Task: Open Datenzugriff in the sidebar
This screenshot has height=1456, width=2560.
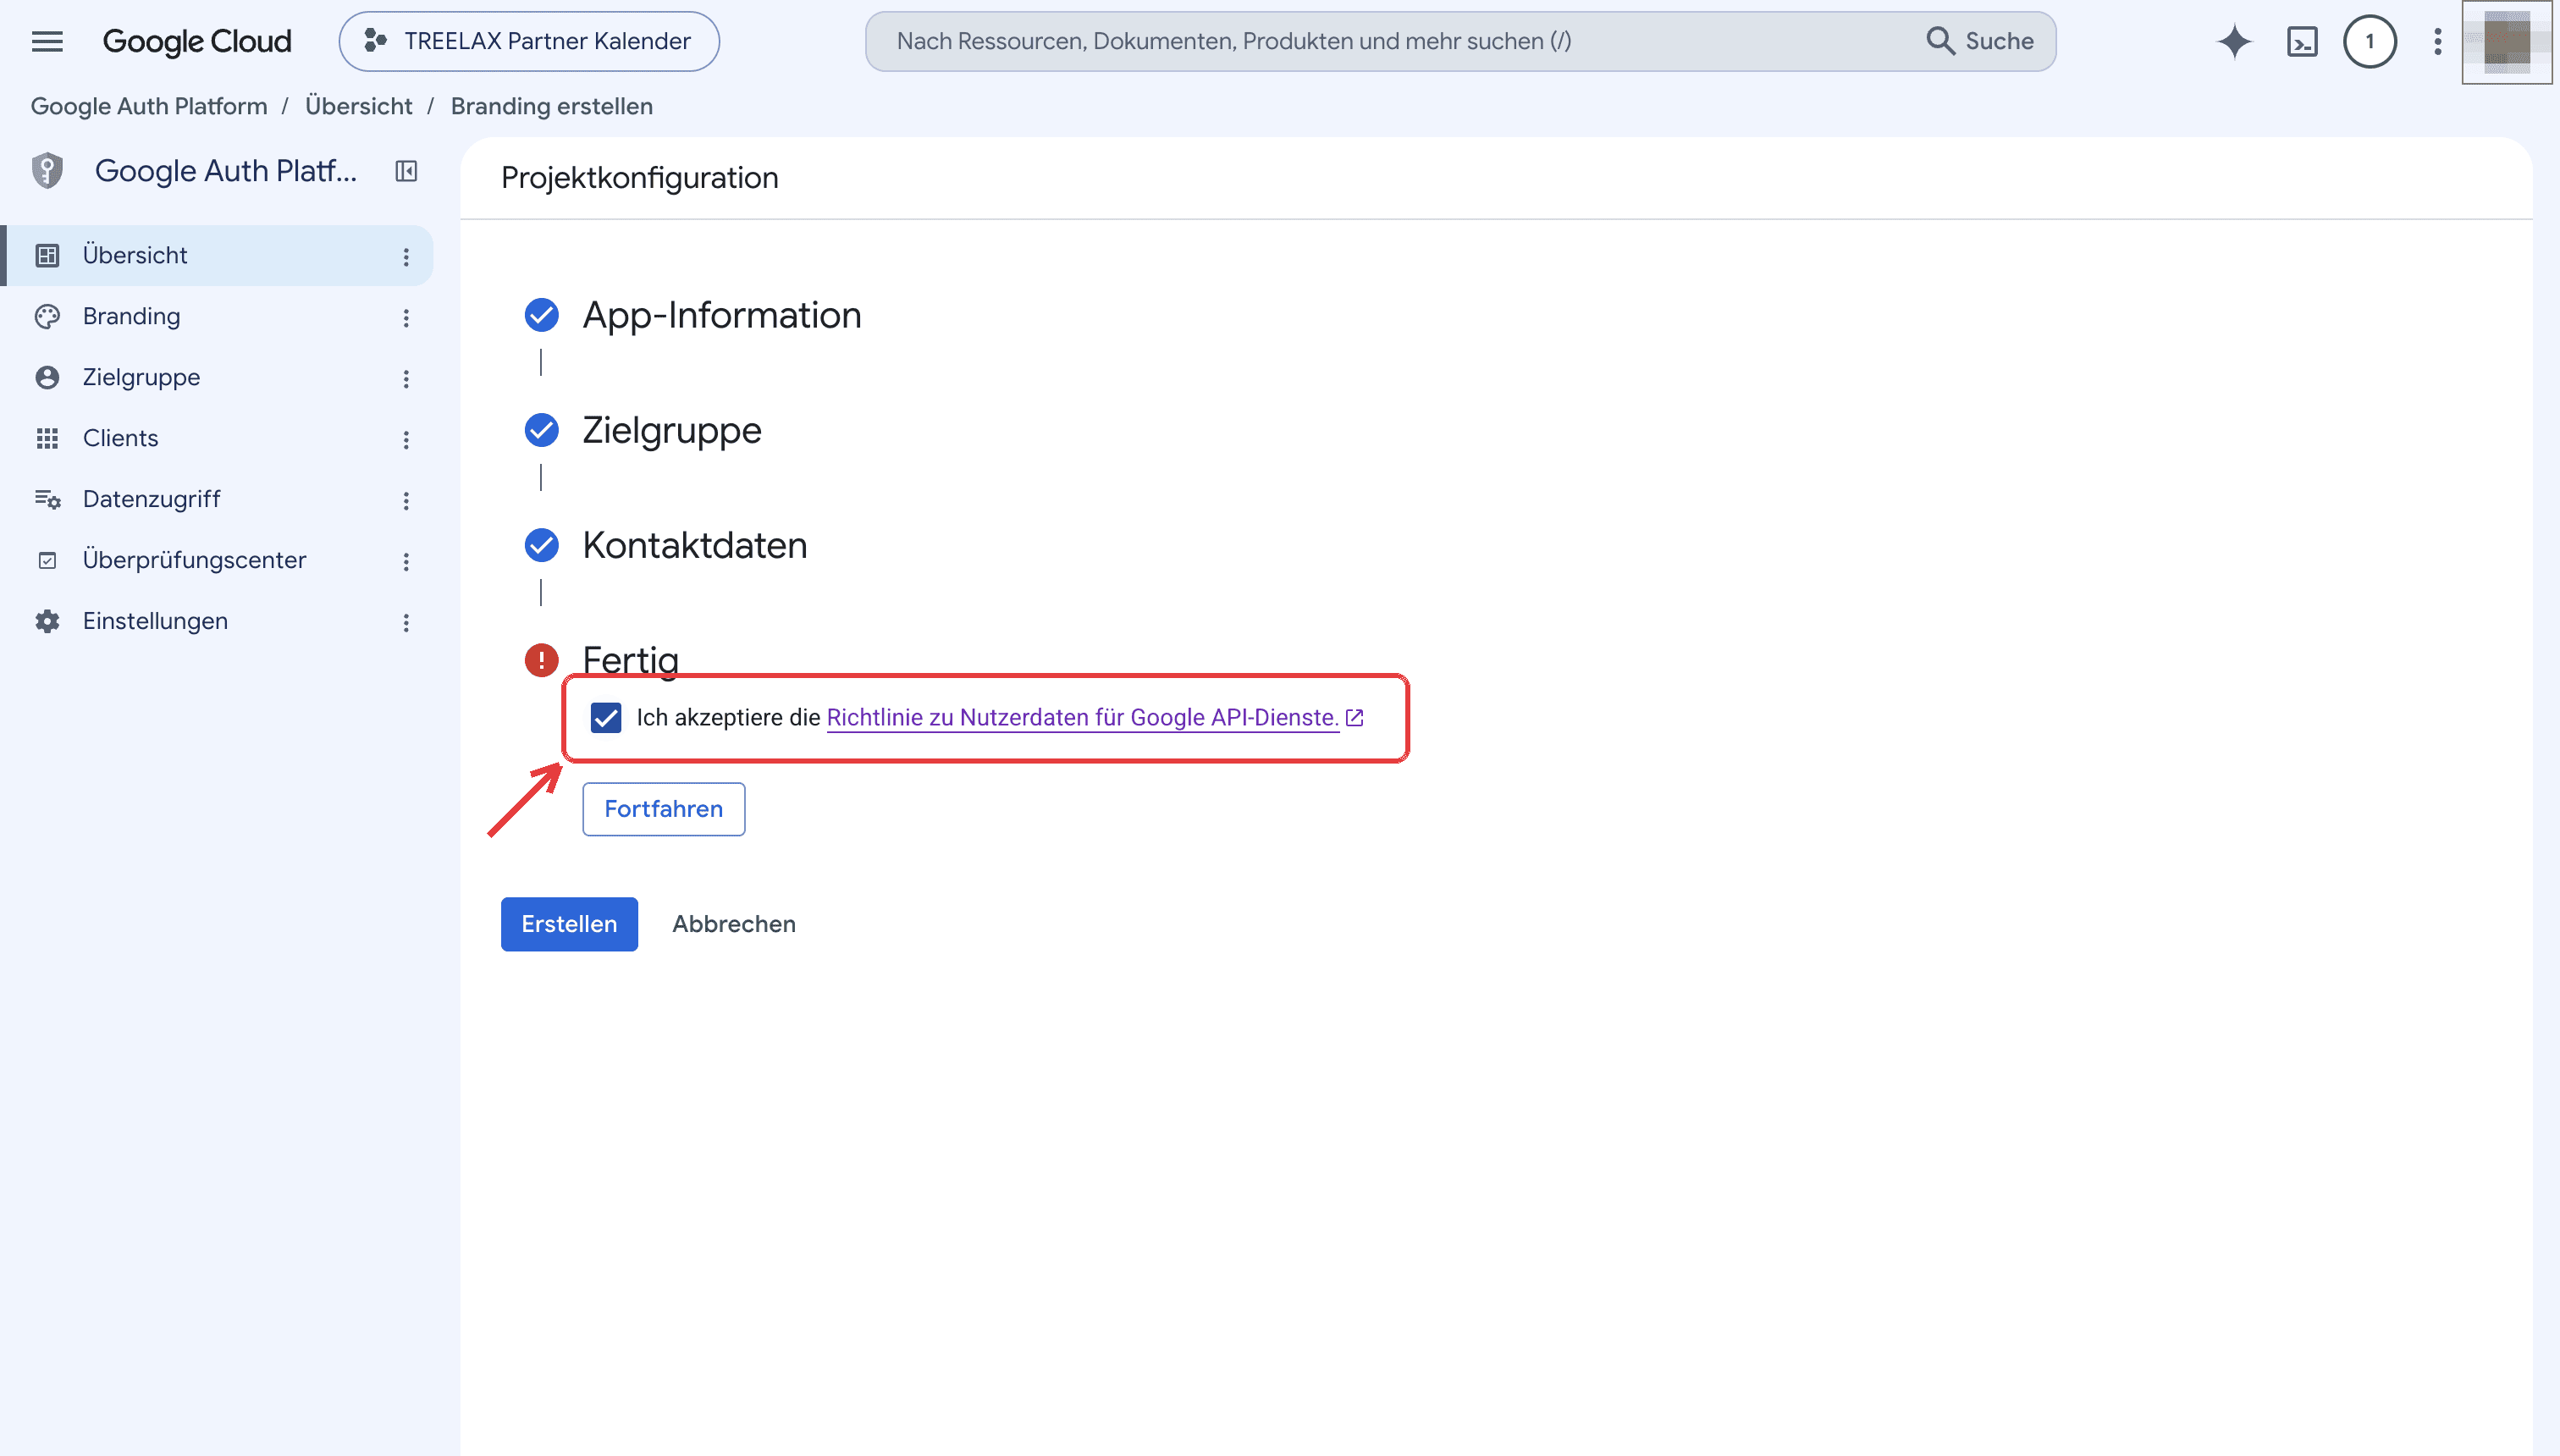Action: pyautogui.click(x=217, y=499)
